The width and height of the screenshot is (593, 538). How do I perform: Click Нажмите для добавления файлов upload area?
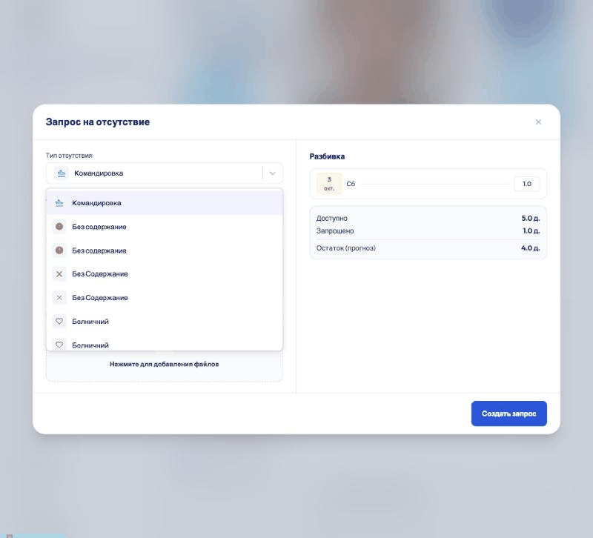(x=164, y=365)
